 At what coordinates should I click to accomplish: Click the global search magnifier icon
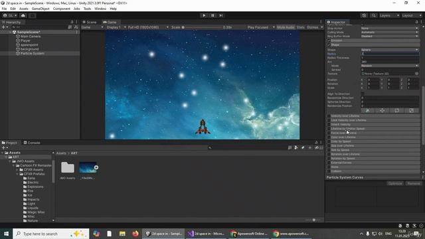[373, 15]
